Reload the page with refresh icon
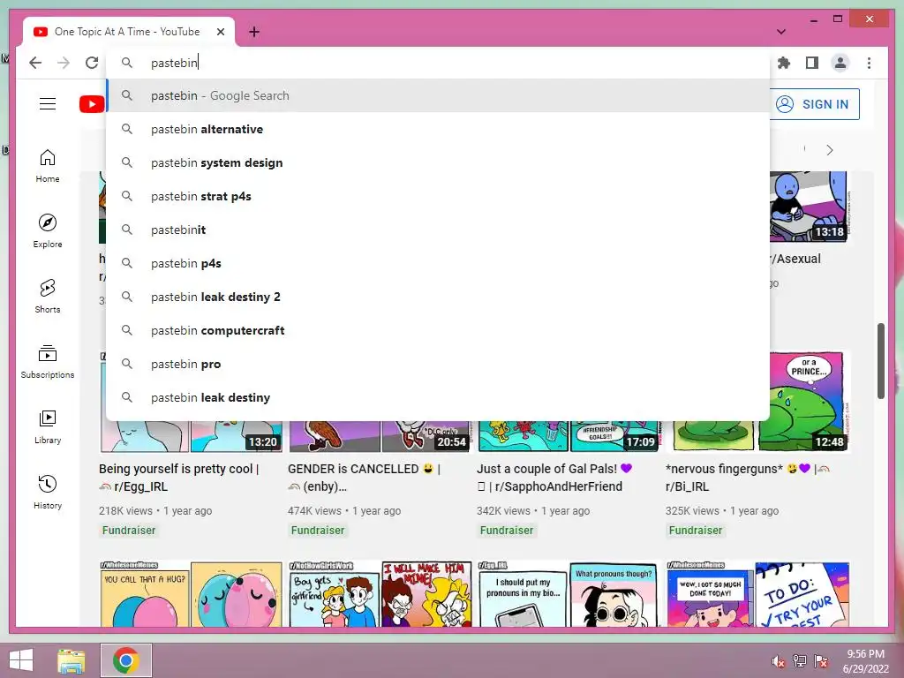Viewport: 904px width, 678px height. (92, 63)
